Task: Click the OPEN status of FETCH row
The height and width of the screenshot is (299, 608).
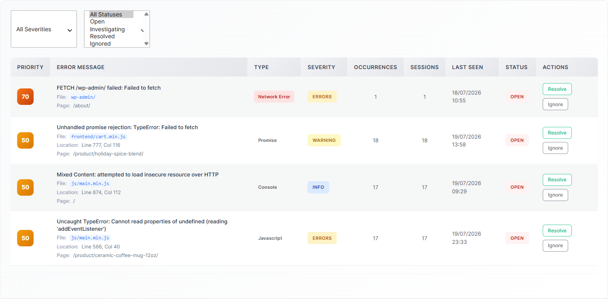Action: click(x=517, y=97)
